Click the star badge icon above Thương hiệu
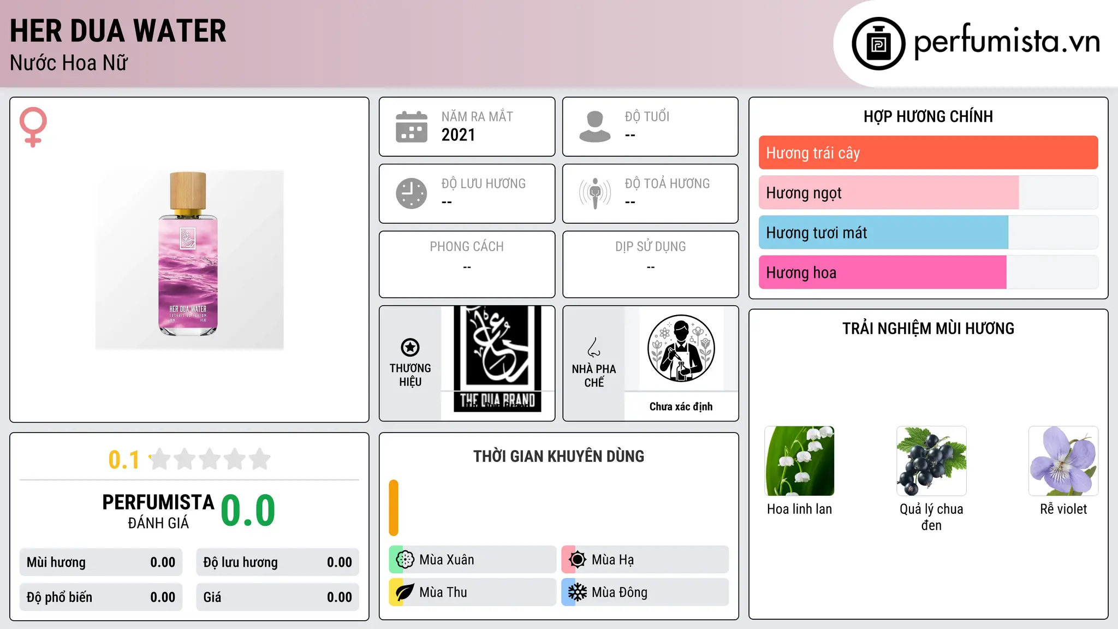 pyautogui.click(x=410, y=347)
